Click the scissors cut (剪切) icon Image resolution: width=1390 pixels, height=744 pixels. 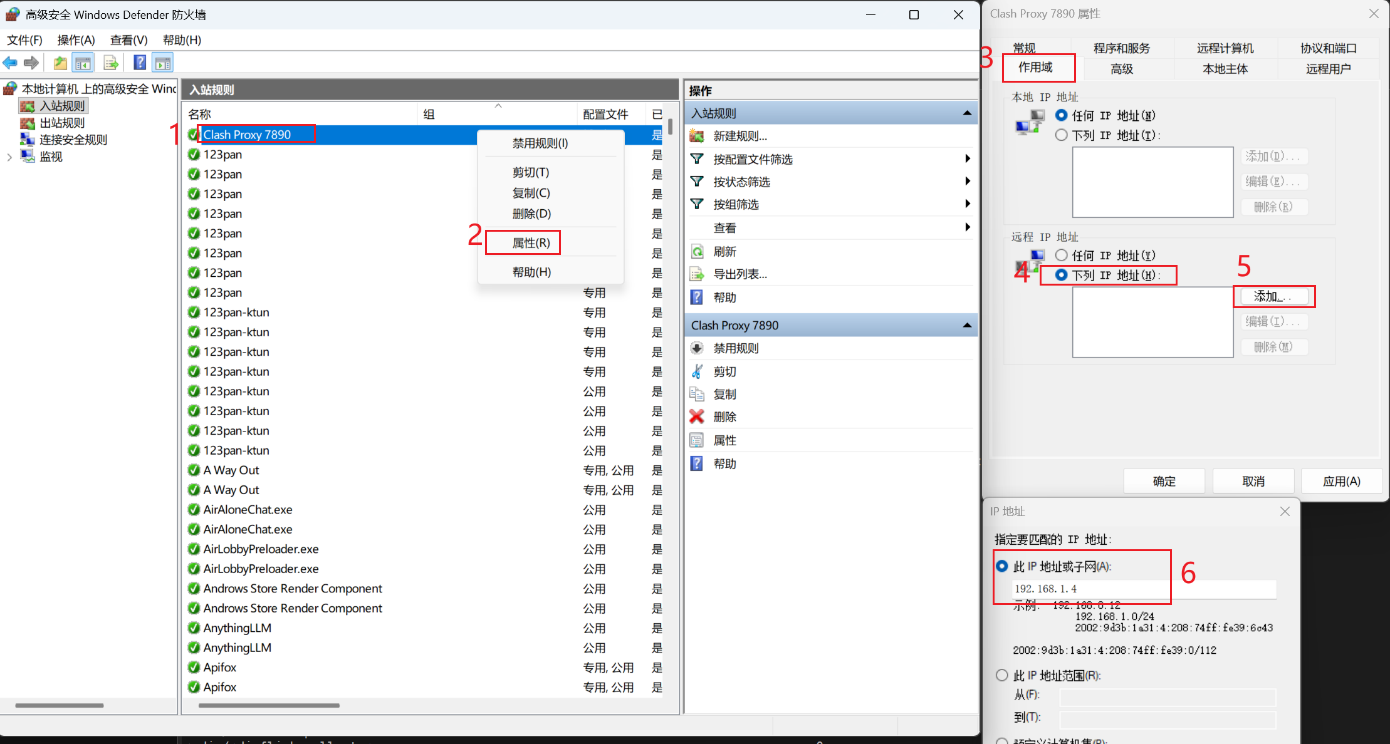tap(697, 371)
